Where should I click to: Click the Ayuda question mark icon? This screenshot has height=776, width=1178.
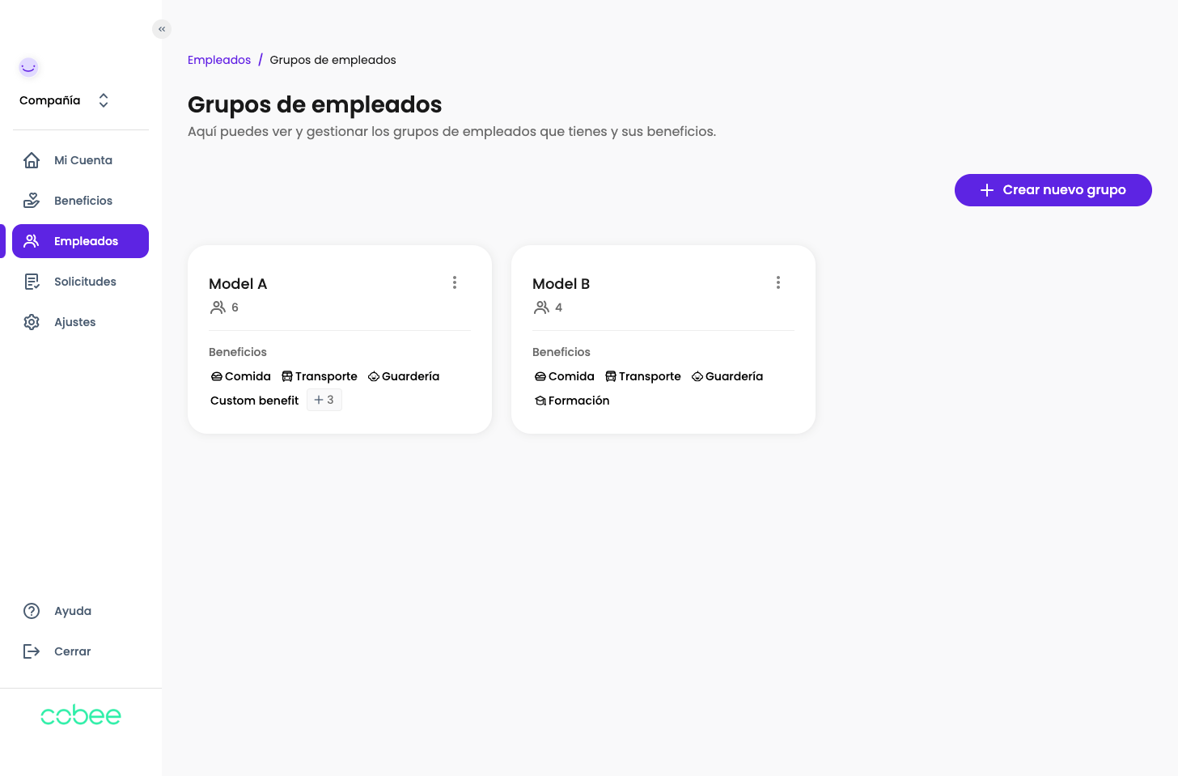coord(32,611)
